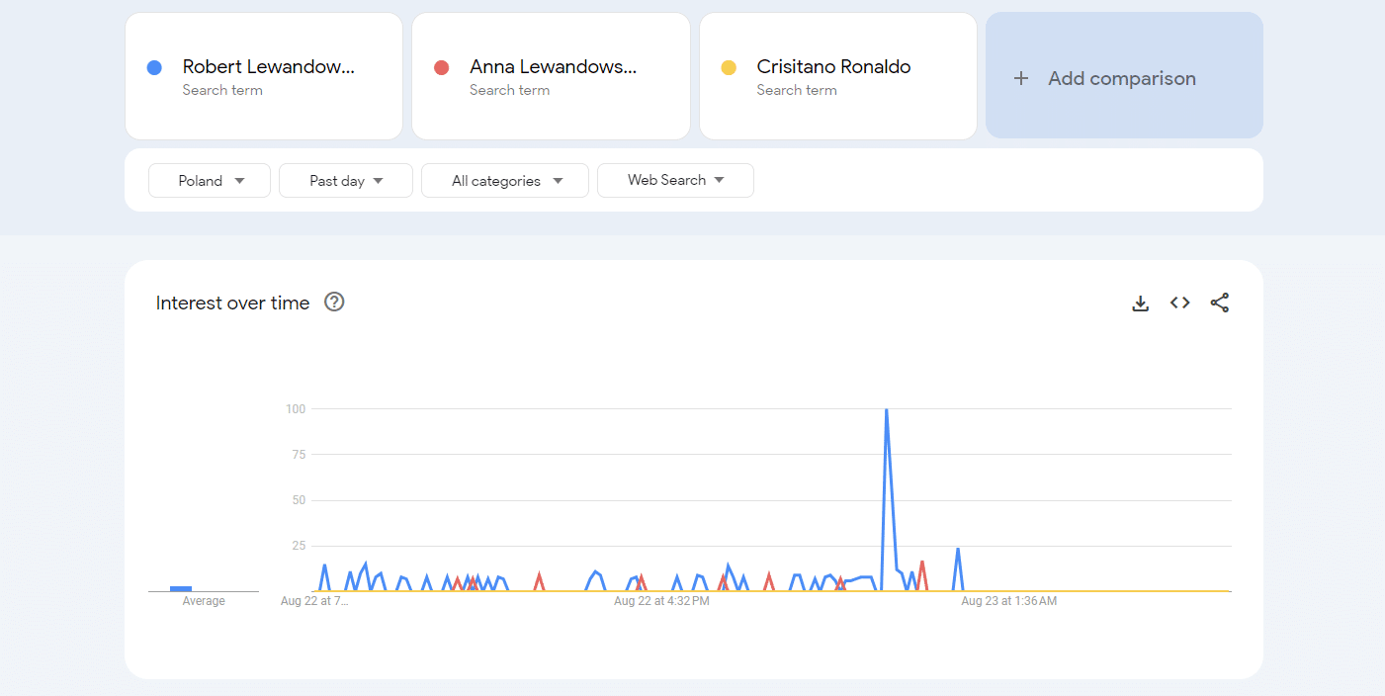
Task: Share the Interest over time chart
Action: pyautogui.click(x=1220, y=303)
